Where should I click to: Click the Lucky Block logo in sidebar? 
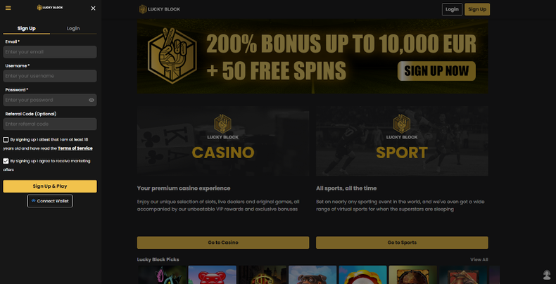click(50, 8)
